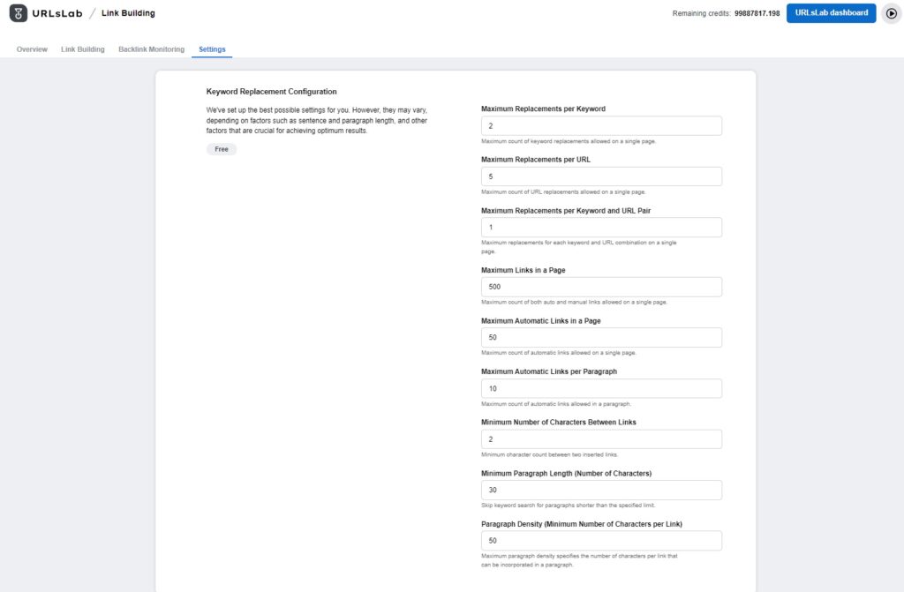Select the Settings tab
The width and height of the screenshot is (904, 592).
212,49
